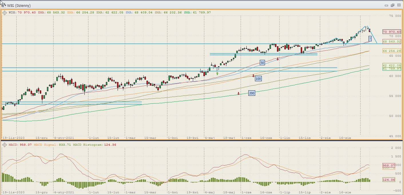Click the 61 789.97 SMA value tag on the axis
The width and height of the screenshot is (404, 195).
coord(391,69)
